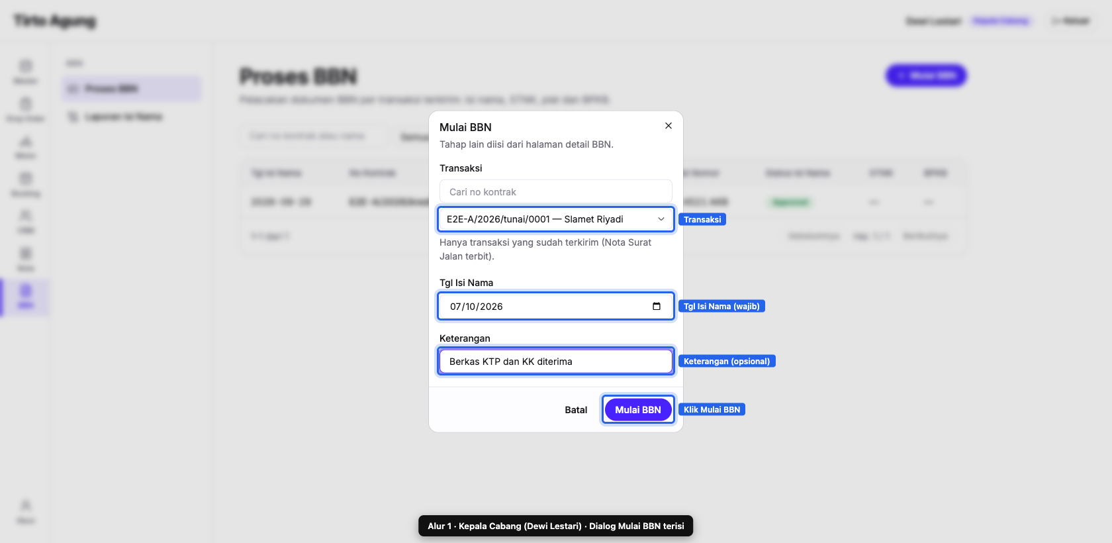This screenshot has height=543, width=1112.
Task: Click the "Keterangan" field label
Action: click(x=465, y=338)
